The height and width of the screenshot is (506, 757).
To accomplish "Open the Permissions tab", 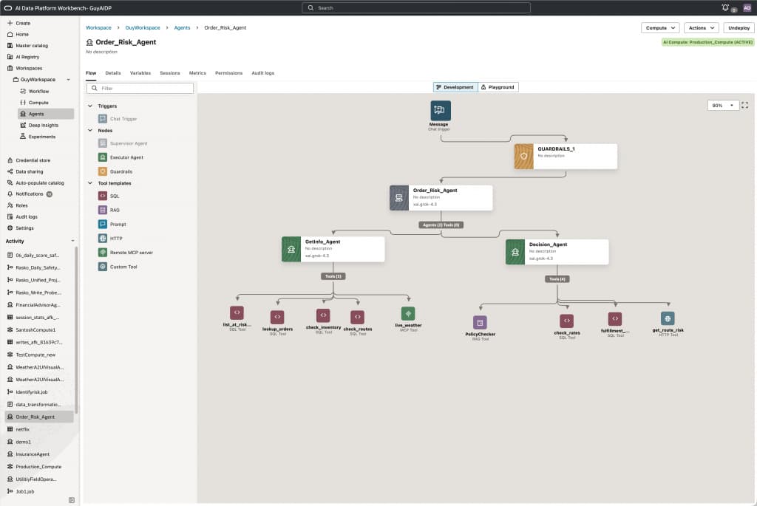I will click(229, 73).
